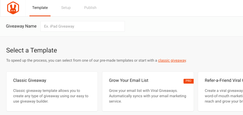The width and height of the screenshot is (243, 115).
Task: Pick the Refer-a-Friend Viral template title
Action: tap(224, 80)
